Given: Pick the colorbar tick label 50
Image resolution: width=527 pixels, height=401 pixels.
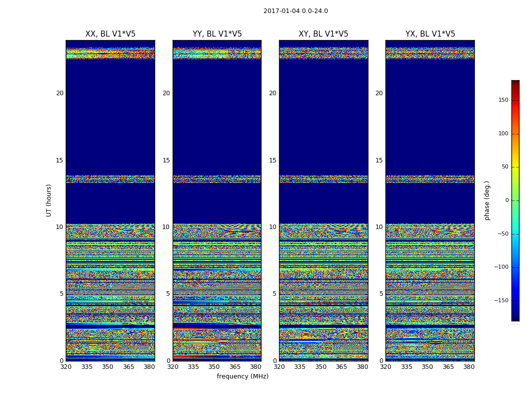Looking at the screenshot, I should point(505,167).
